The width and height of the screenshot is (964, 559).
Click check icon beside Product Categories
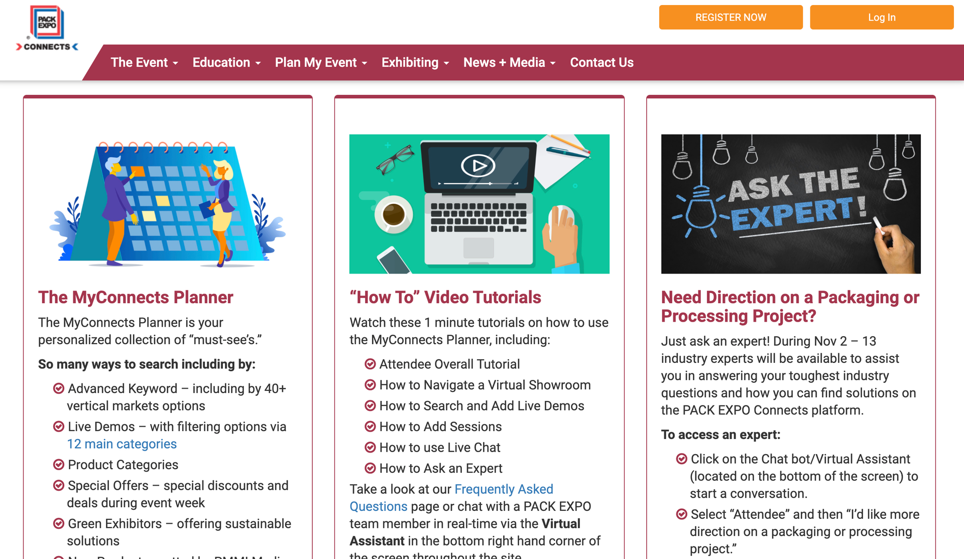click(x=59, y=465)
